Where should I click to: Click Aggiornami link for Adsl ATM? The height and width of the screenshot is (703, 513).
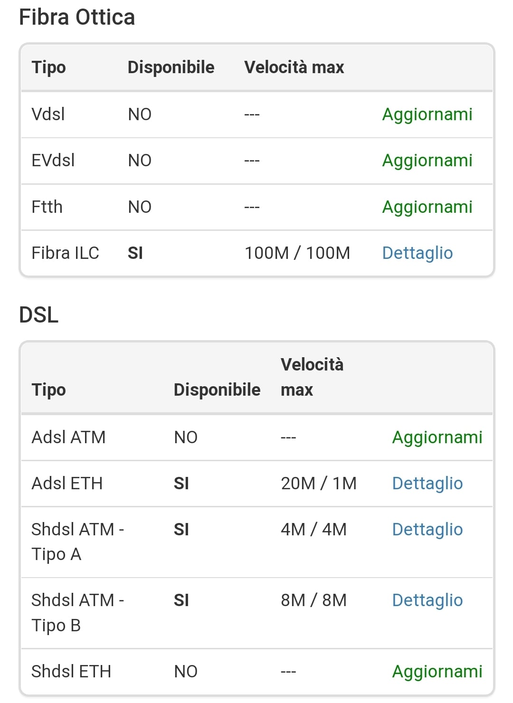click(437, 437)
